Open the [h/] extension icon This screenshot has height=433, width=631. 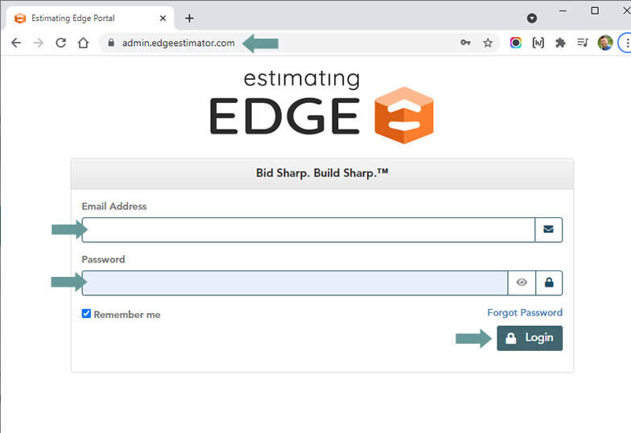coord(538,43)
